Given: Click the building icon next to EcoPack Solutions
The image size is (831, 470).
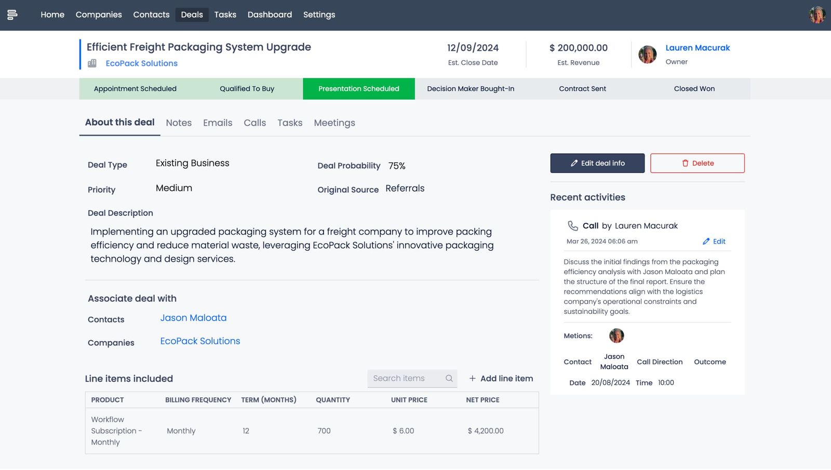Looking at the screenshot, I should [92, 63].
